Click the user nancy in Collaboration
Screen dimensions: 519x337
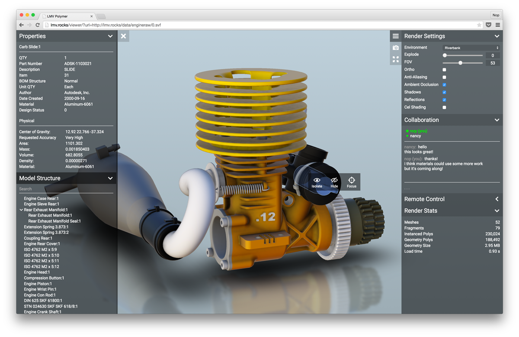(415, 136)
